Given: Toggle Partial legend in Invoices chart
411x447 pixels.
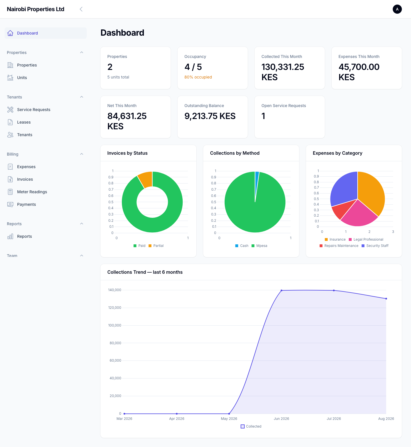Looking at the screenshot, I should (x=156, y=246).
